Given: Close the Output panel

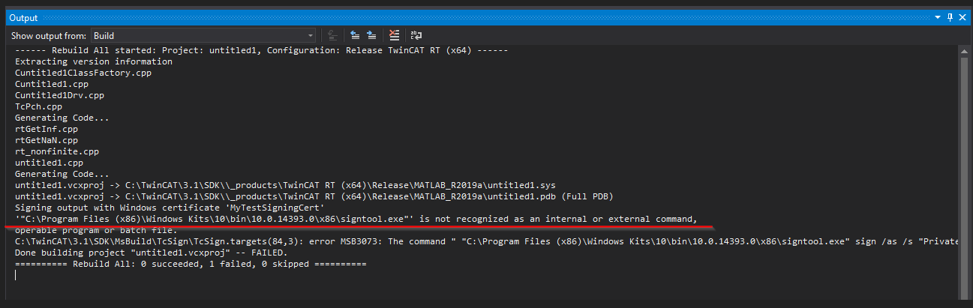Looking at the screenshot, I should pyautogui.click(x=962, y=16).
